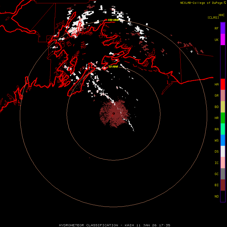Click the BI legend label

coord(216,185)
